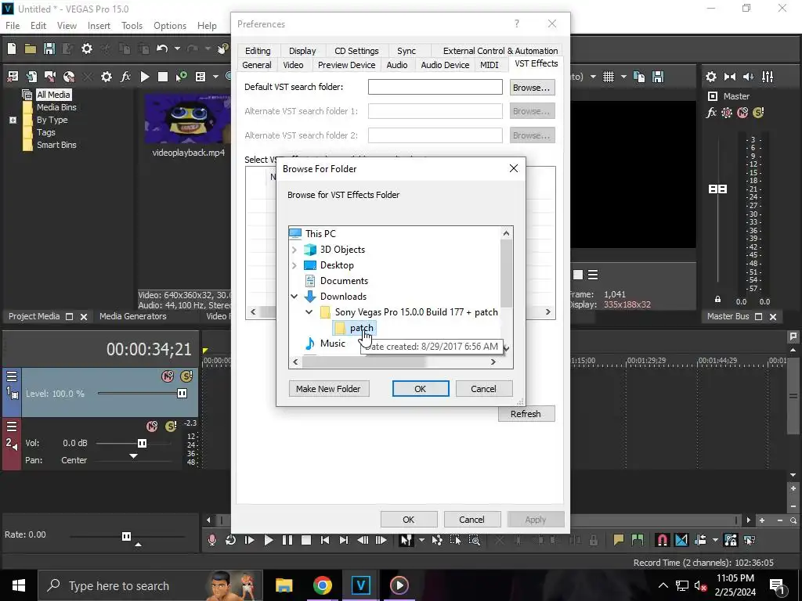Expand 3D Objects in folder tree

point(294,250)
